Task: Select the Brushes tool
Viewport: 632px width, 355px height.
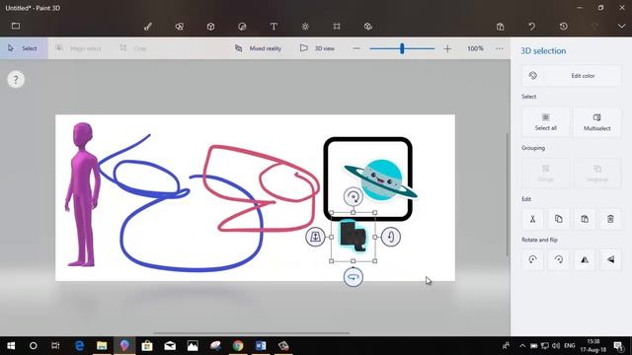Action: 148,27
